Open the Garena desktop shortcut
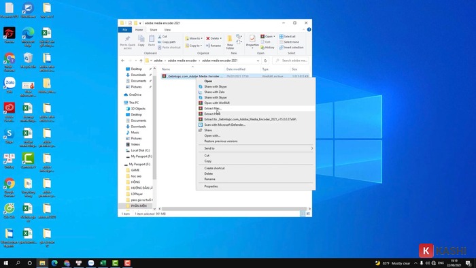 [x=10, y=35]
